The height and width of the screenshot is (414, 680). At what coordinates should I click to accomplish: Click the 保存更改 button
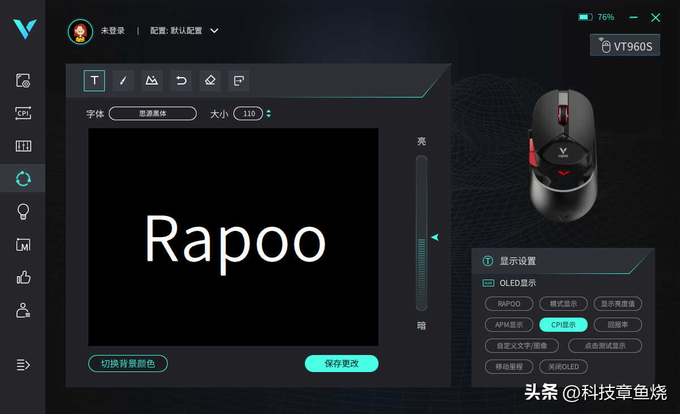pyautogui.click(x=341, y=364)
